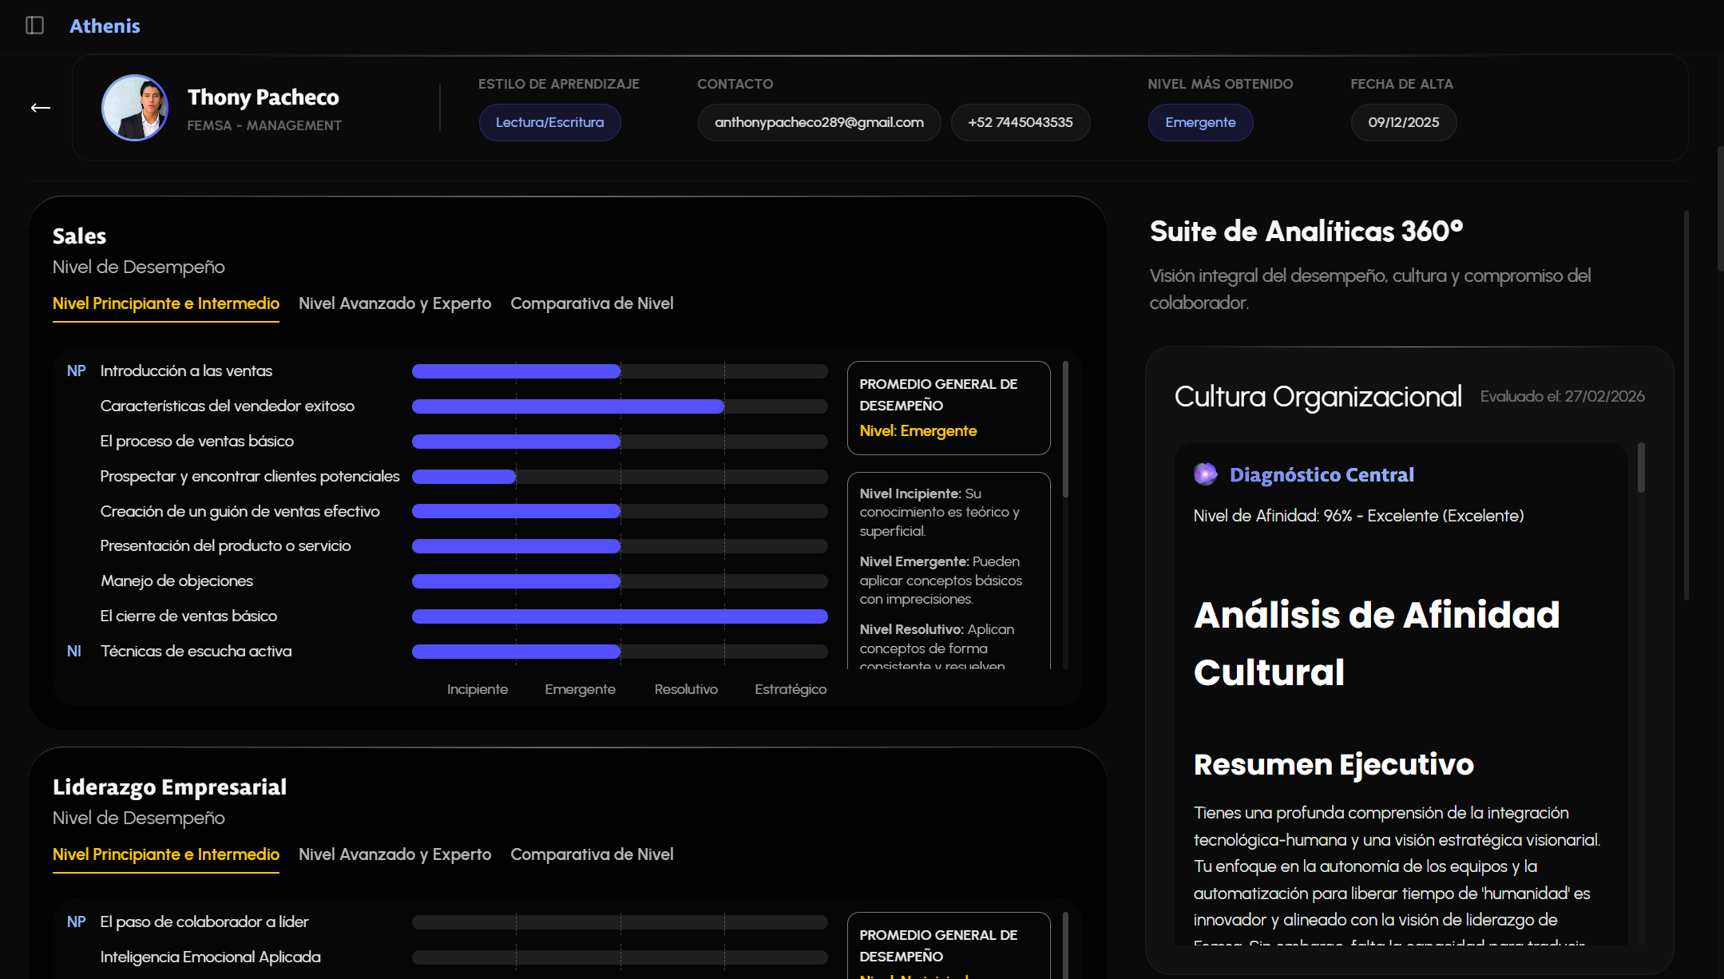Click 'Nivel de Afinidad: 96% - Excelente'
Screen dimensions: 1724x979
(x=1358, y=516)
